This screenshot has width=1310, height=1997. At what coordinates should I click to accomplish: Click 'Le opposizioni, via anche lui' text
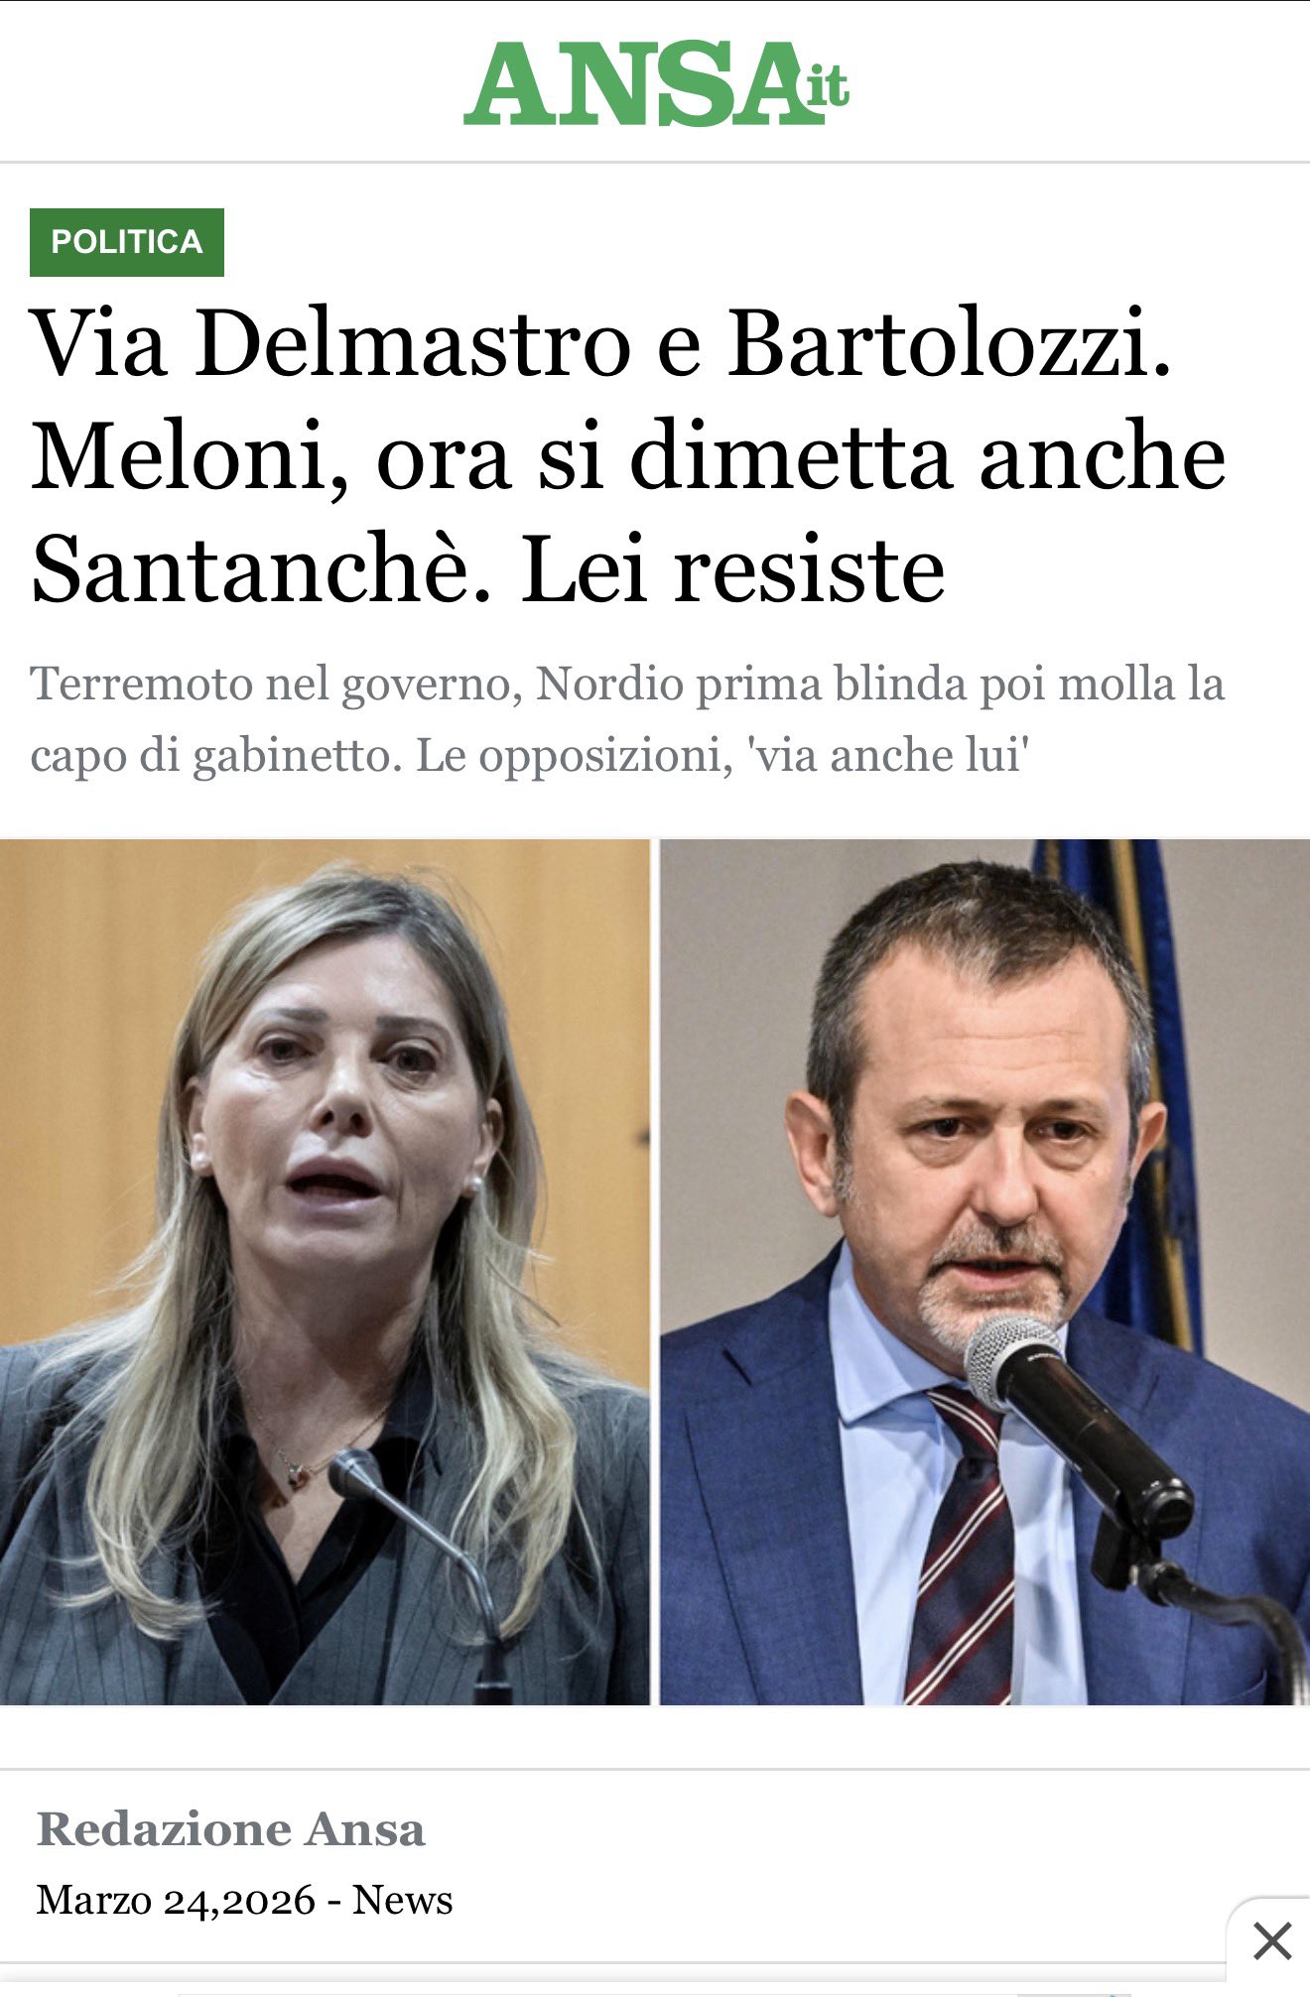[720, 756]
